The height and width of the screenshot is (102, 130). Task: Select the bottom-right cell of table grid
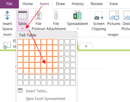pyautogui.click(x=73, y=83)
